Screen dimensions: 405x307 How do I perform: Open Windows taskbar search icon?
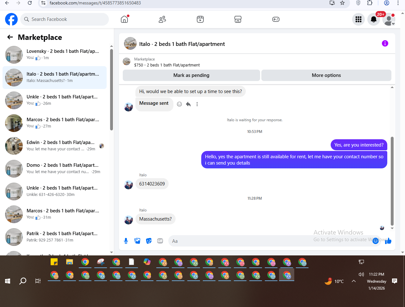pyautogui.click(x=23, y=281)
